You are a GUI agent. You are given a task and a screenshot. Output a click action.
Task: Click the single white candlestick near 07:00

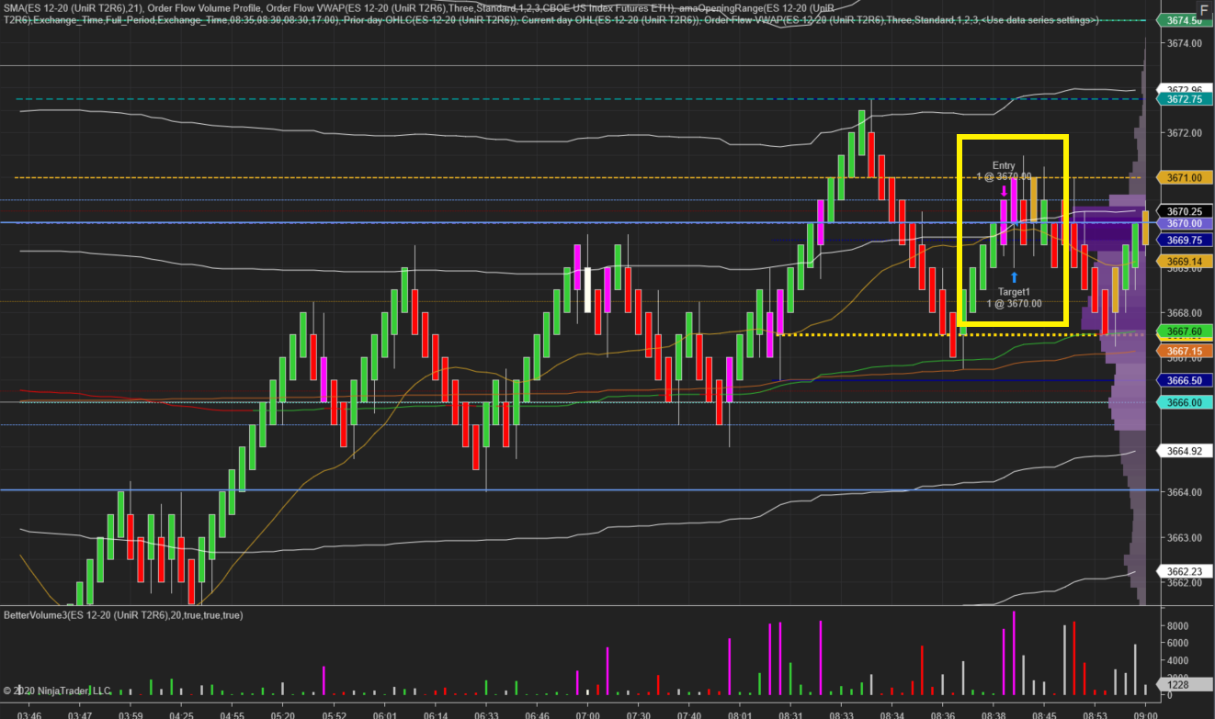[588, 290]
